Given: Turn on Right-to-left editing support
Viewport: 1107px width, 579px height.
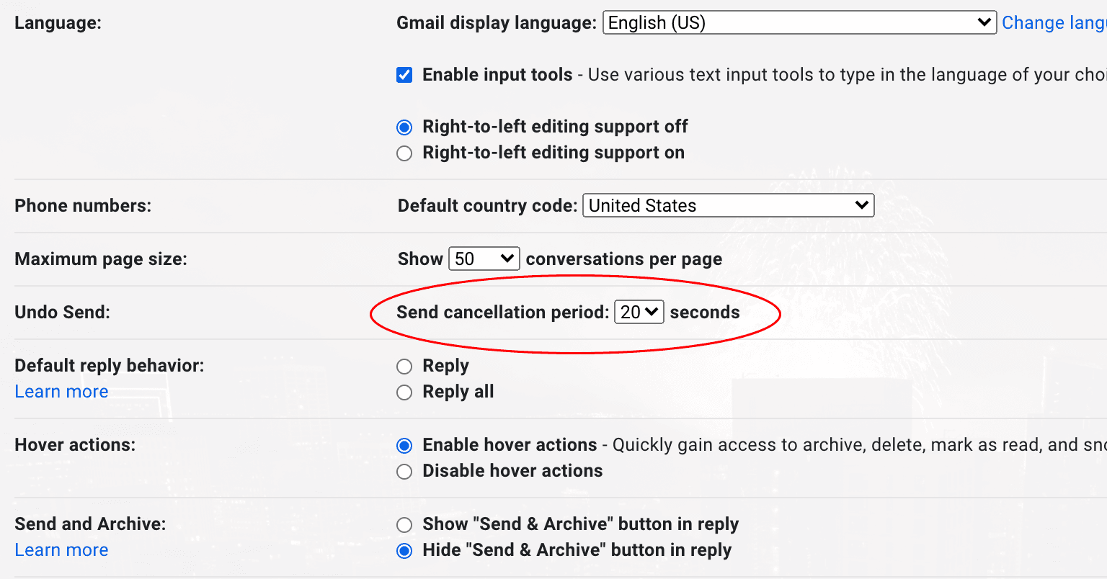Looking at the screenshot, I should coord(404,153).
